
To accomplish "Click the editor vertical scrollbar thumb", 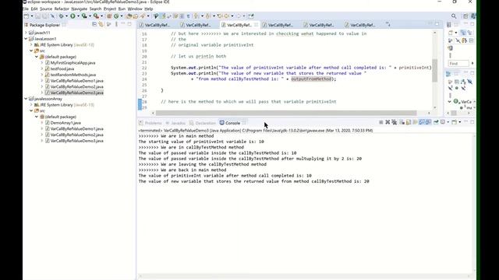I will [435, 71].
